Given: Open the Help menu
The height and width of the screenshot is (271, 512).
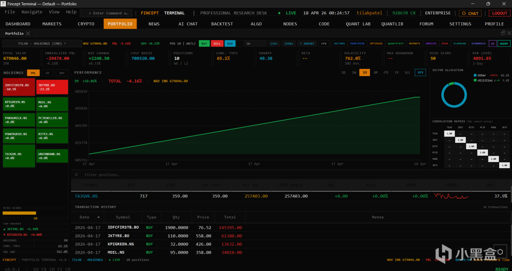Looking at the screenshot, I should tap(71, 12).
